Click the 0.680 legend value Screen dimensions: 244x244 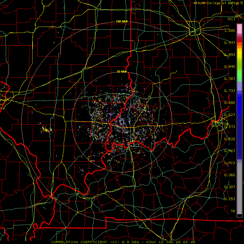click(x=230, y=103)
